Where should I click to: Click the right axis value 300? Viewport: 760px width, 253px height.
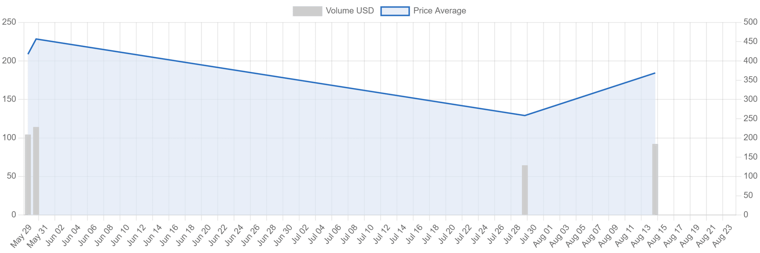pyautogui.click(x=750, y=99)
